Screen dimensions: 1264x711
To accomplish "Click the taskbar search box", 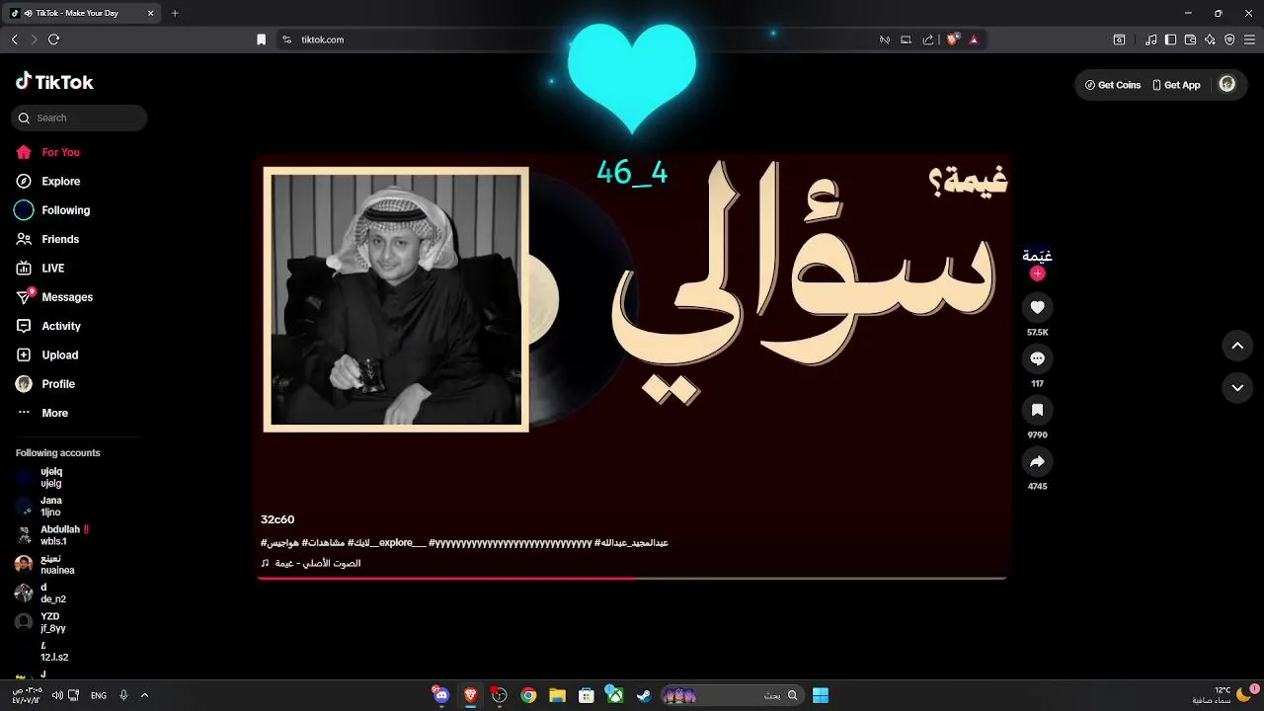I will point(731,695).
